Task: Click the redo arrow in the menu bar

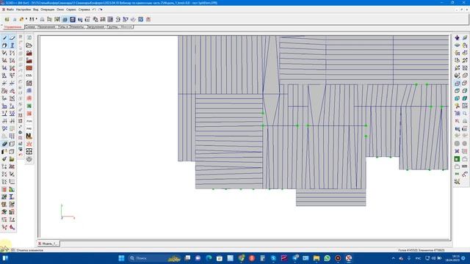Action: (x=101, y=10)
